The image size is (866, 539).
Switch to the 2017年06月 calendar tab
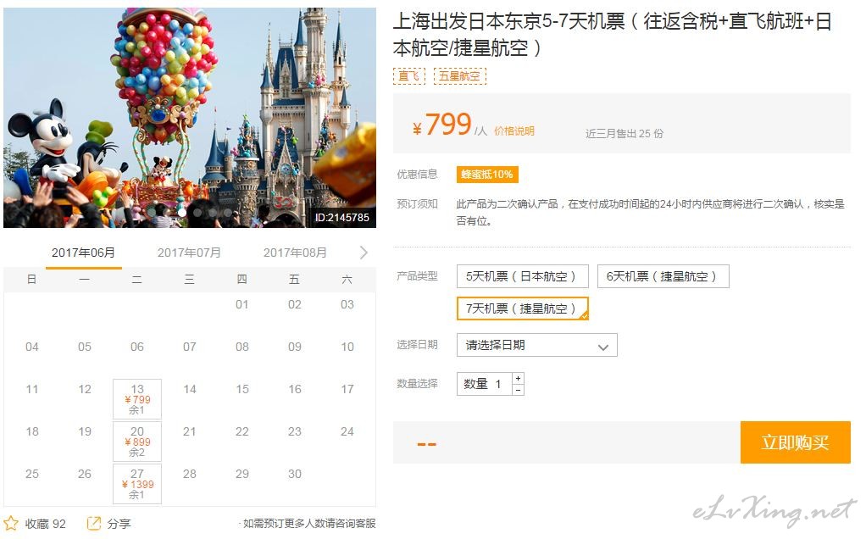[x=83, y=253]
